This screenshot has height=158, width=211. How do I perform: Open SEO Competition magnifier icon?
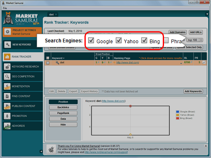pyautogui.click(x=7, y=77)
